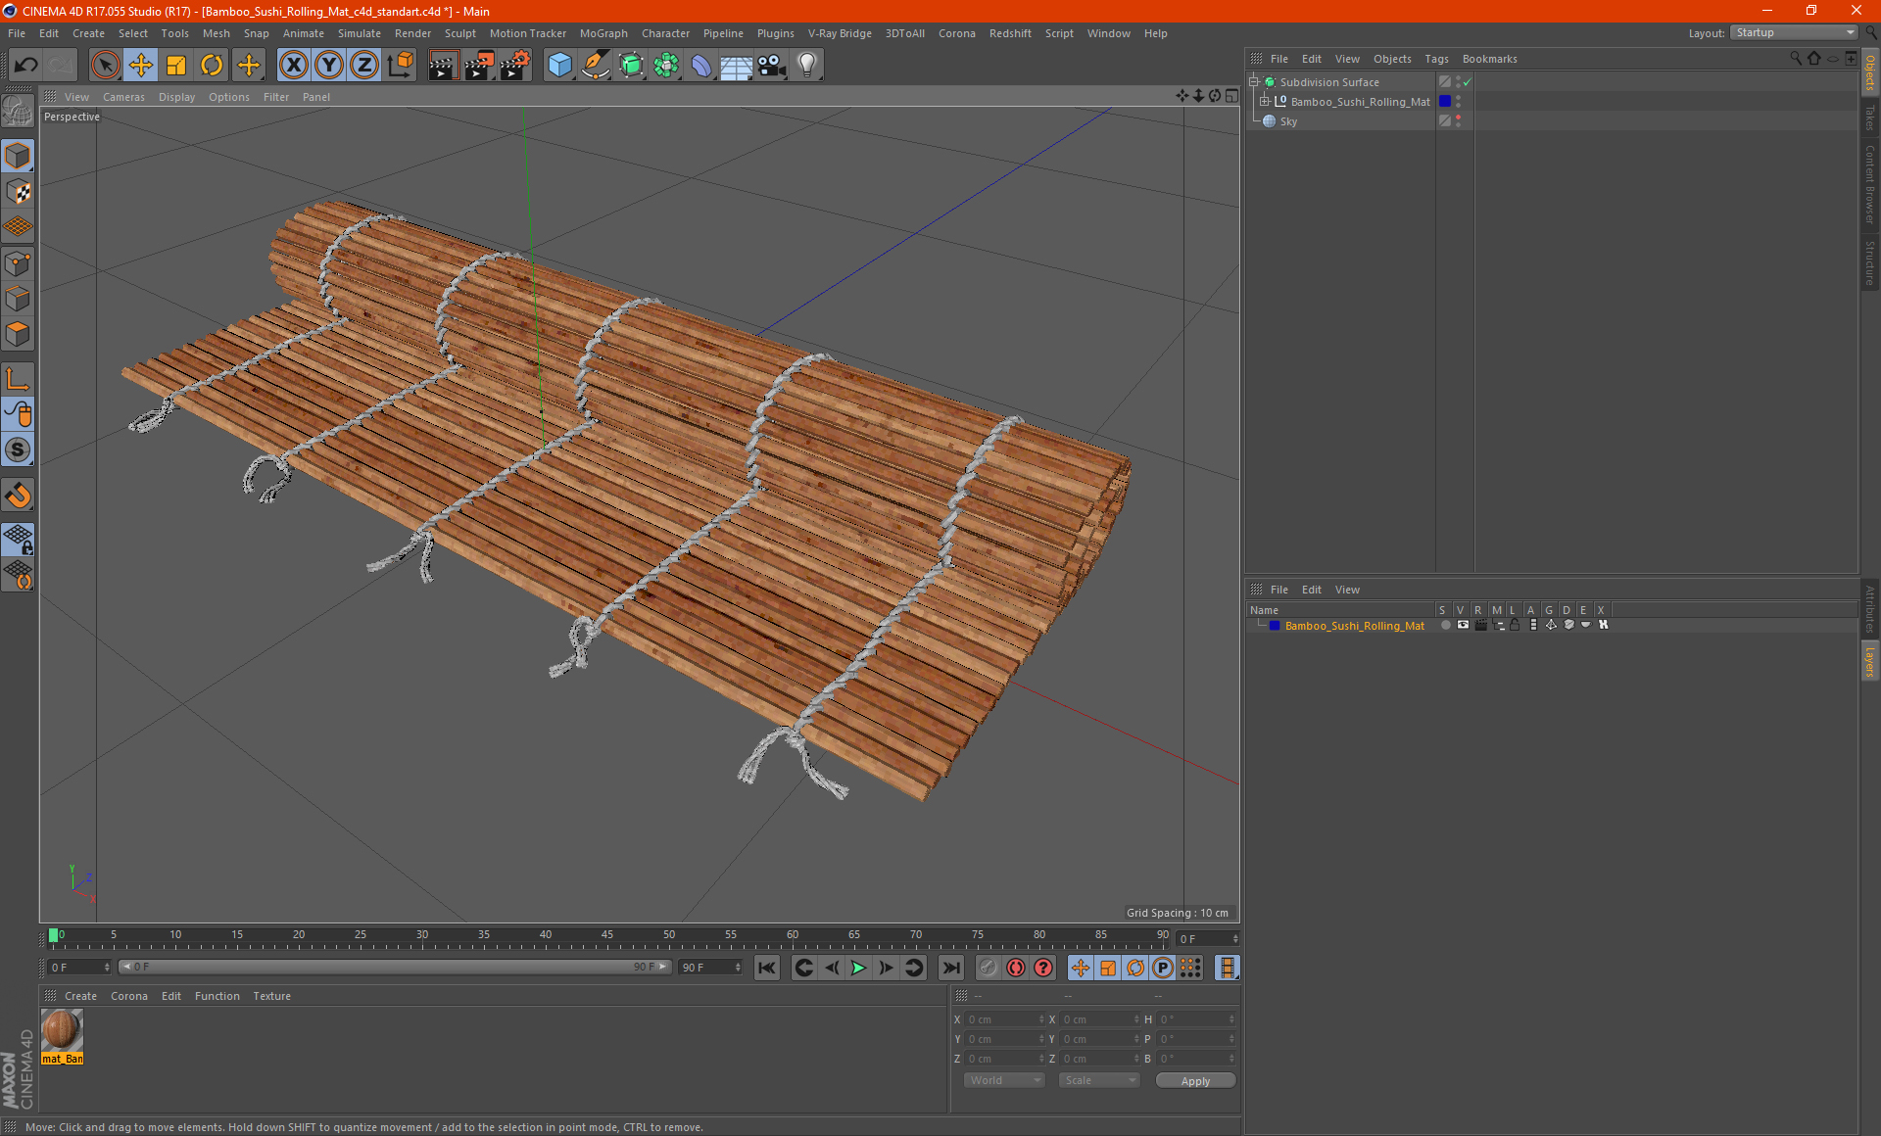Open the Scale mode dropdown

point(1098,1080)
